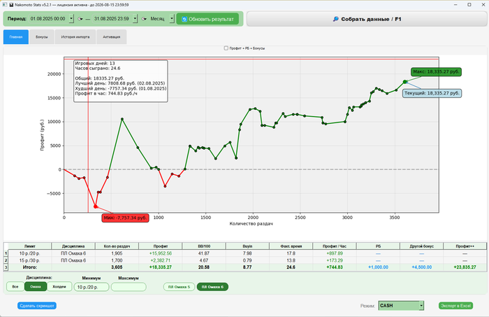Click the Обновить результат button
Screen dimensions: 489x317
tap(207, 19)
